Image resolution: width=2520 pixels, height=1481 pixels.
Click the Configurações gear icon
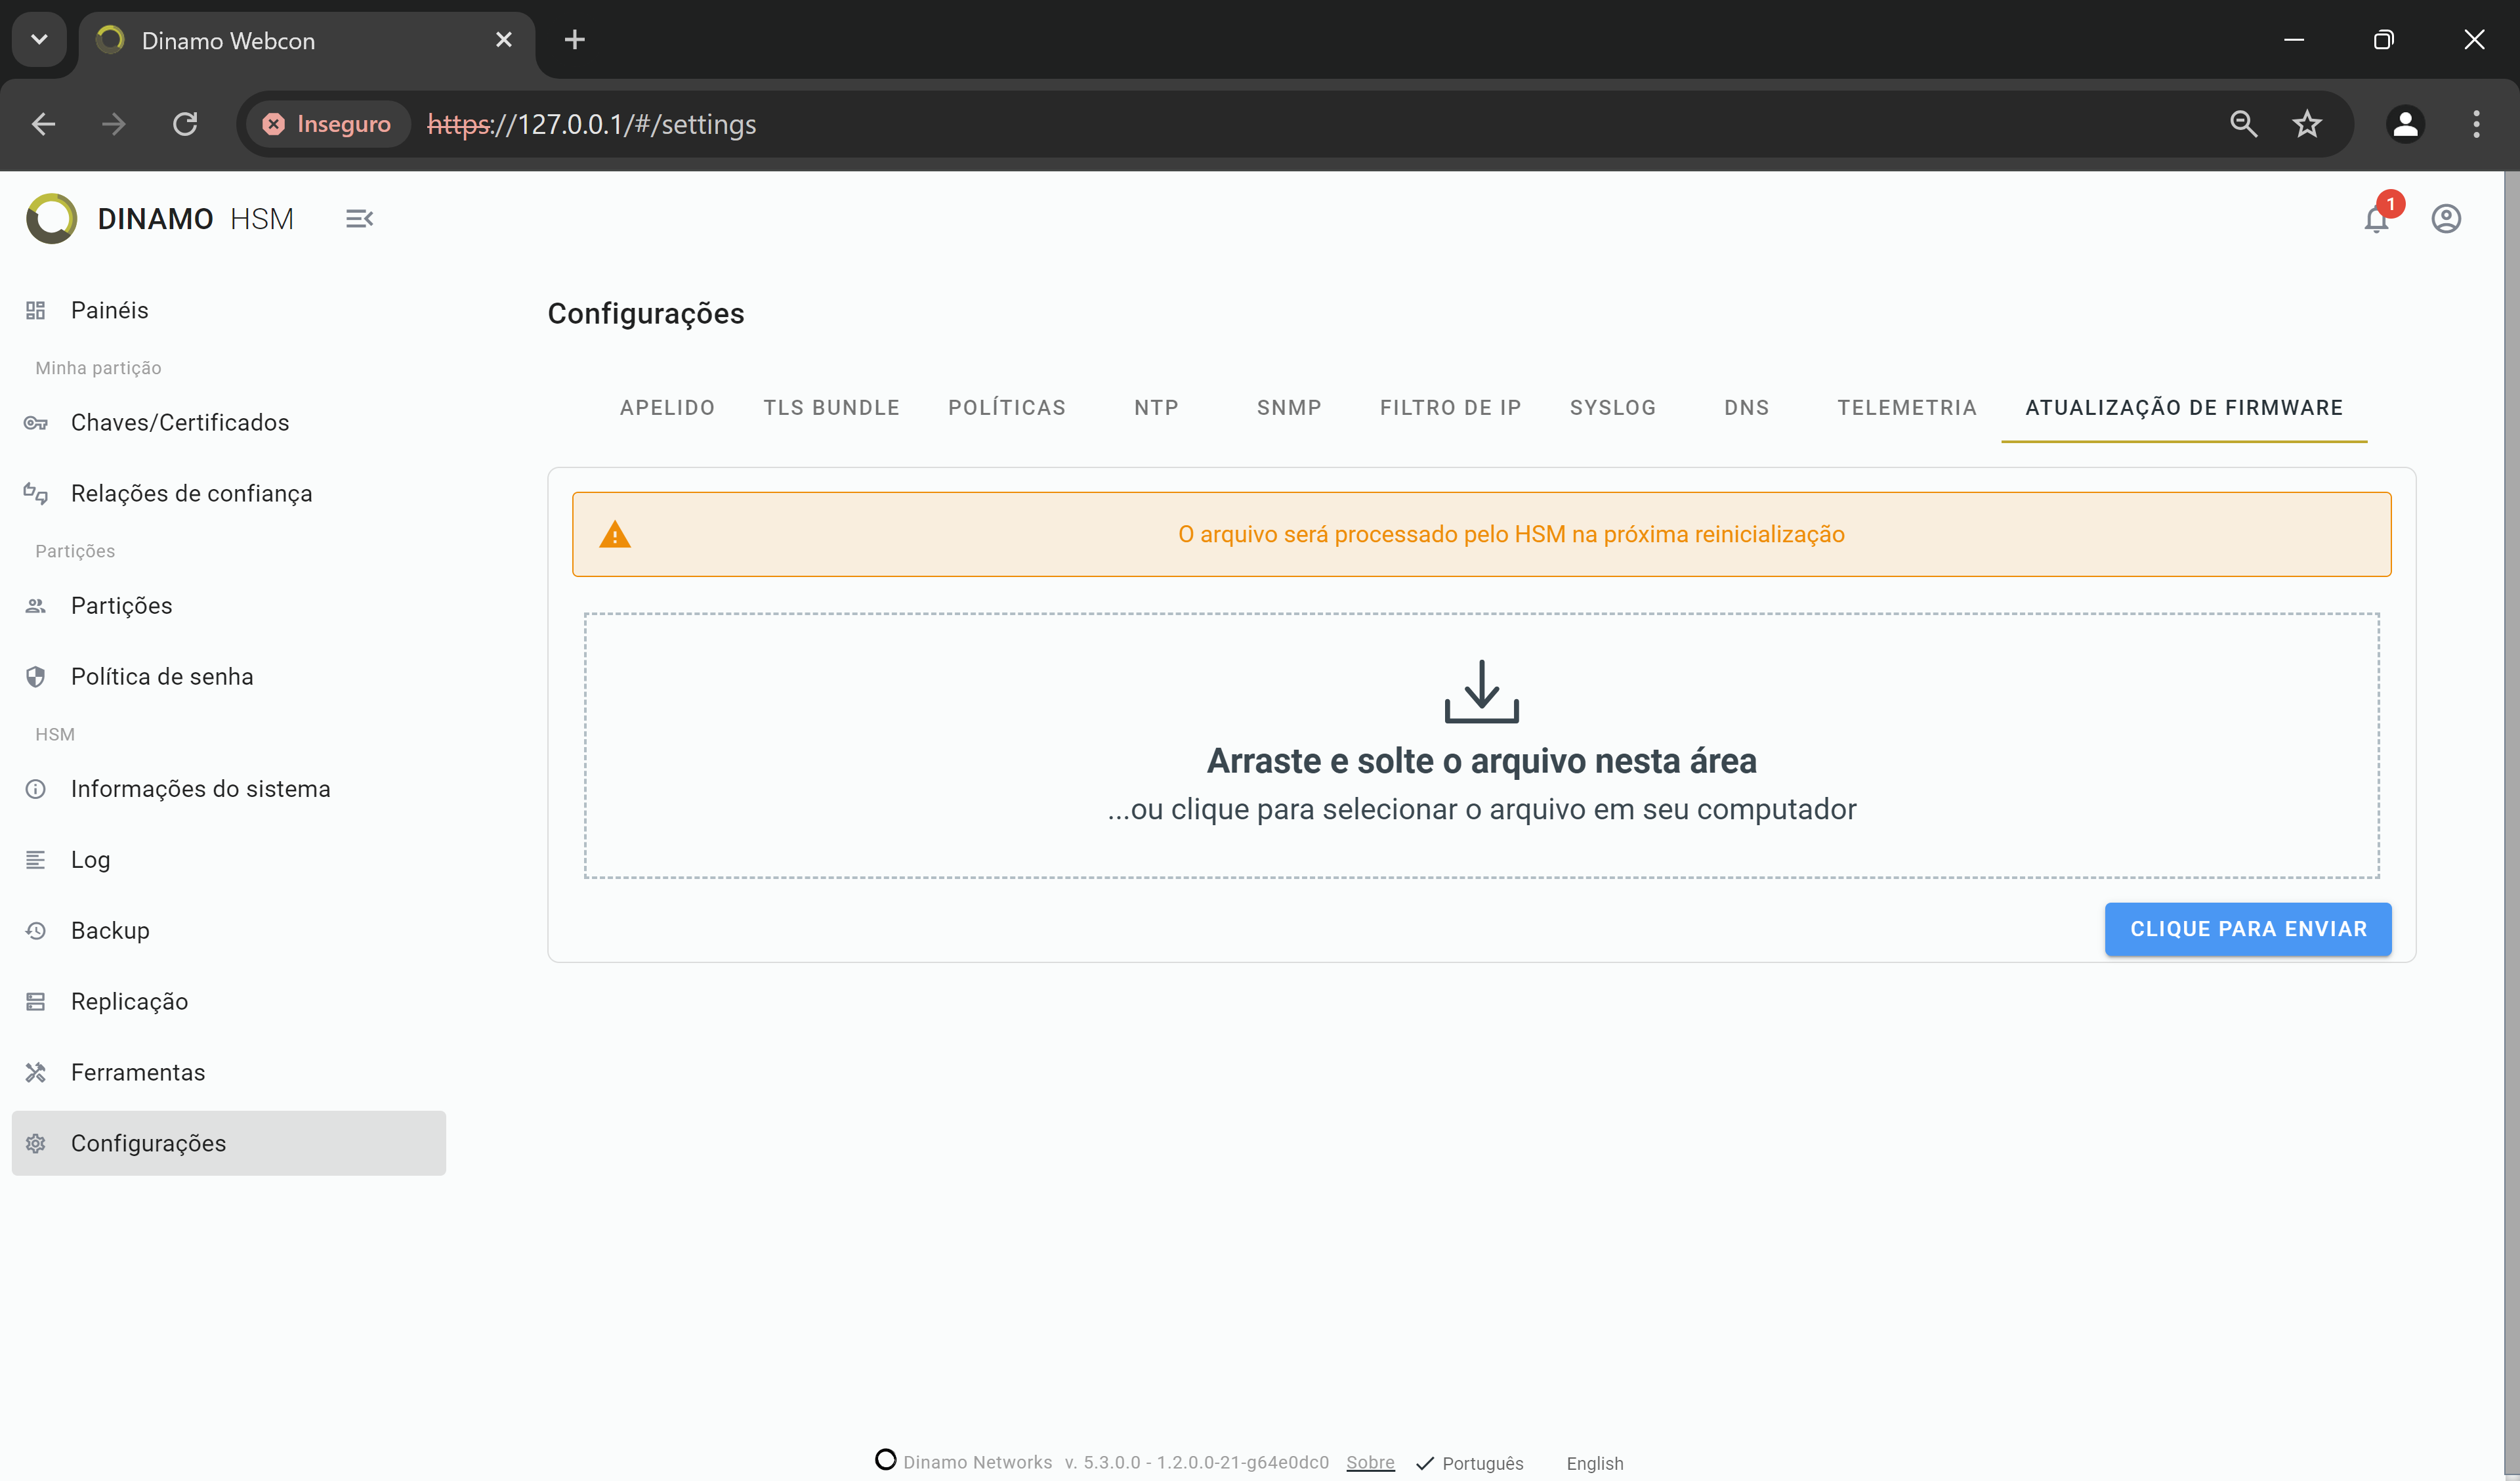click(36, 1143)
